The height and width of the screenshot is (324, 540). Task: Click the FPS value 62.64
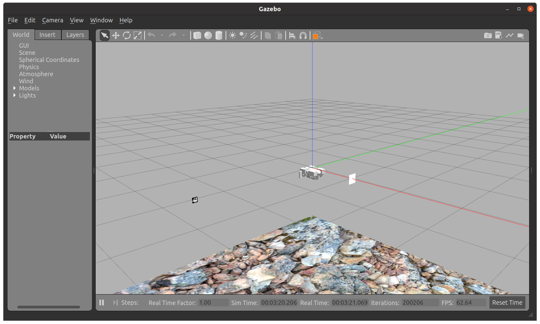tap(471, 302)
